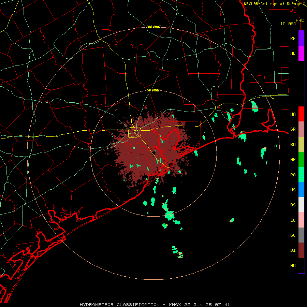Click the ND black legend swatch

click(301, 265)
